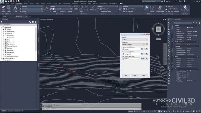Open the text style Standard dropdown
The height and width of the screenshot is (113, 201).
click(x=32, y=6)
